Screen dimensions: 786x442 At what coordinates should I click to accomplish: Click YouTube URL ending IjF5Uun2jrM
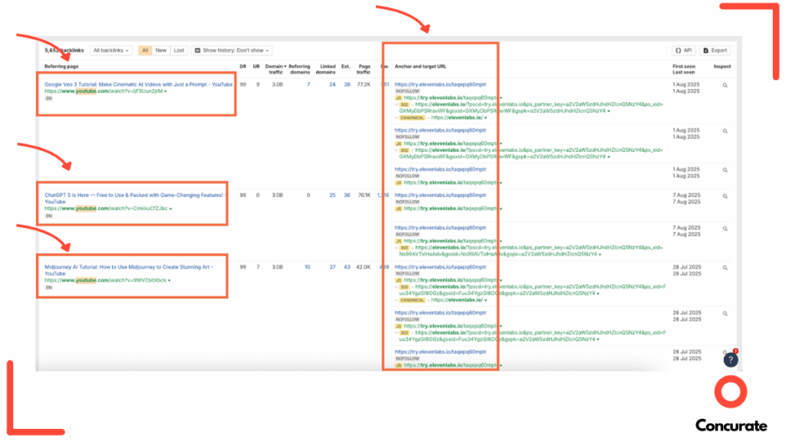(x=104, y=91)
